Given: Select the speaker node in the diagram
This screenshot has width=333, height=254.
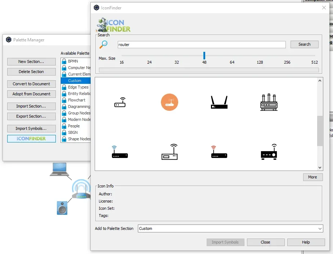Looking at the screenshot, I should point(62,208).
